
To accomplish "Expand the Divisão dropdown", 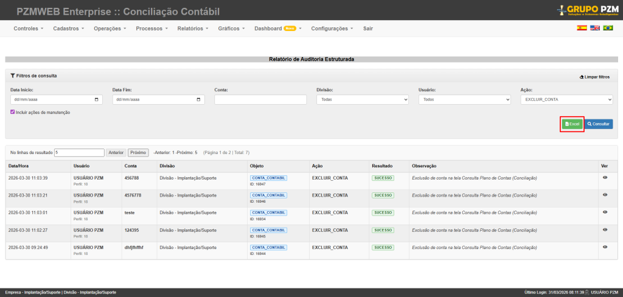I will (362, 99).
